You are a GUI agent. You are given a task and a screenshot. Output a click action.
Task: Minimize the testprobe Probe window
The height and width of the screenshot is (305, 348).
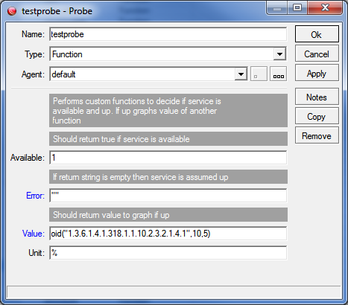click(x=277, y=8)
